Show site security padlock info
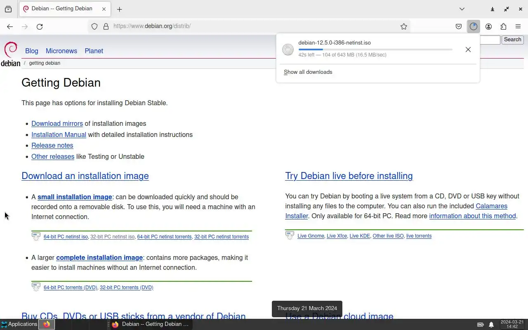 point(106,26)
